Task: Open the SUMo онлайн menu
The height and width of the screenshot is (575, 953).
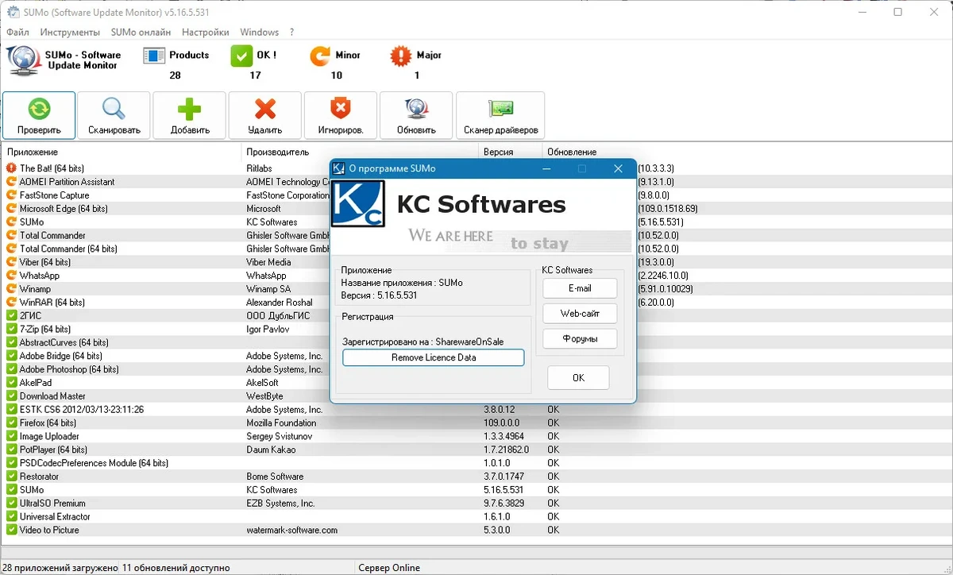Action: [141, 33]
